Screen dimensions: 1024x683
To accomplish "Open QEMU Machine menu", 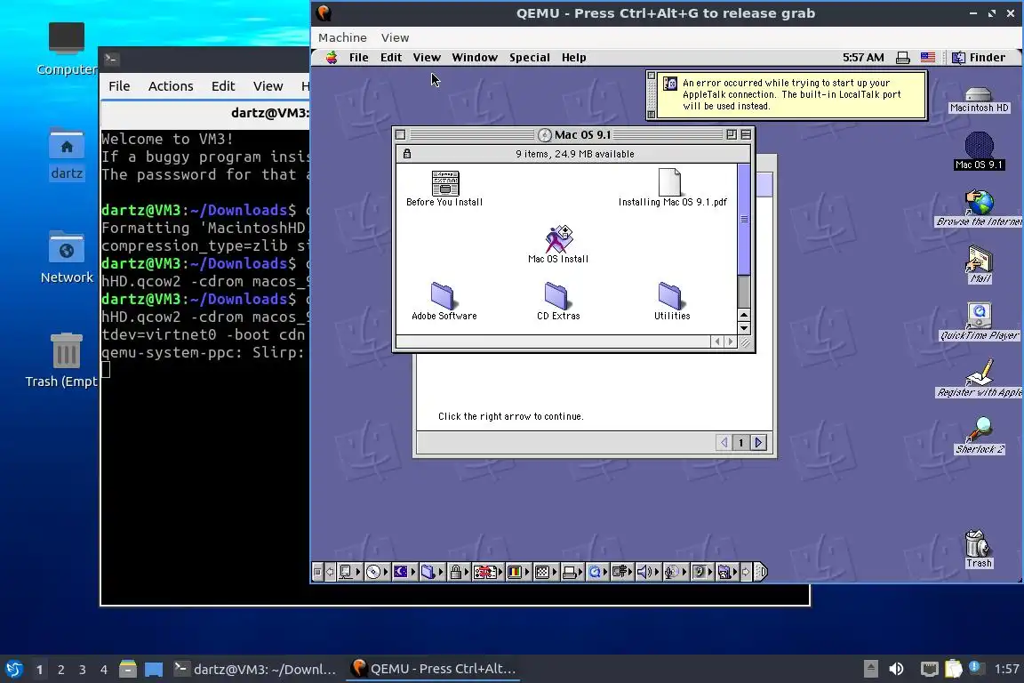I will point(342,38).
